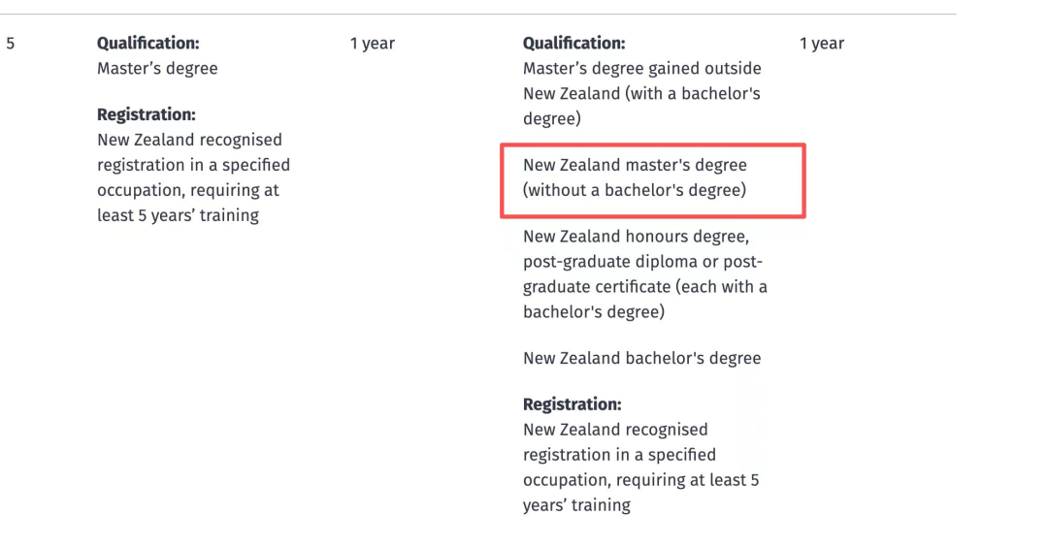This screenshot has height=546, width=1048.
Task: Click the left column registration requirement paragraph
Action: point(193,177)
